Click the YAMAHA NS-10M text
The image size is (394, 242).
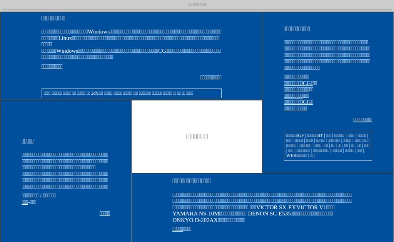coord(196,214)
